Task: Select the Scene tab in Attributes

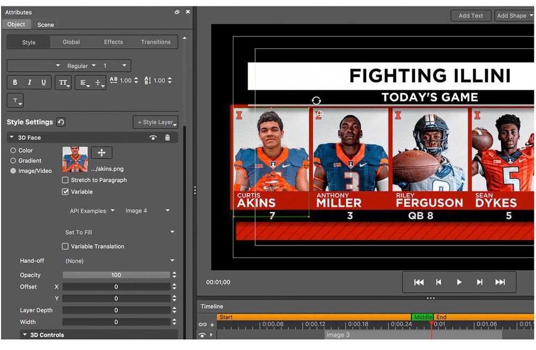Action: (x=45, y=25)
